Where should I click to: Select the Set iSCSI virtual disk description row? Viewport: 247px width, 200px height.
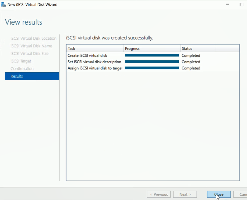click(94, 62)
